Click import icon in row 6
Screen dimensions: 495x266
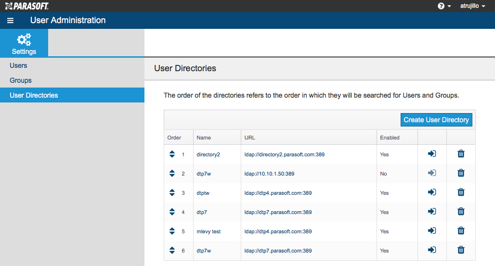(432, 250)
